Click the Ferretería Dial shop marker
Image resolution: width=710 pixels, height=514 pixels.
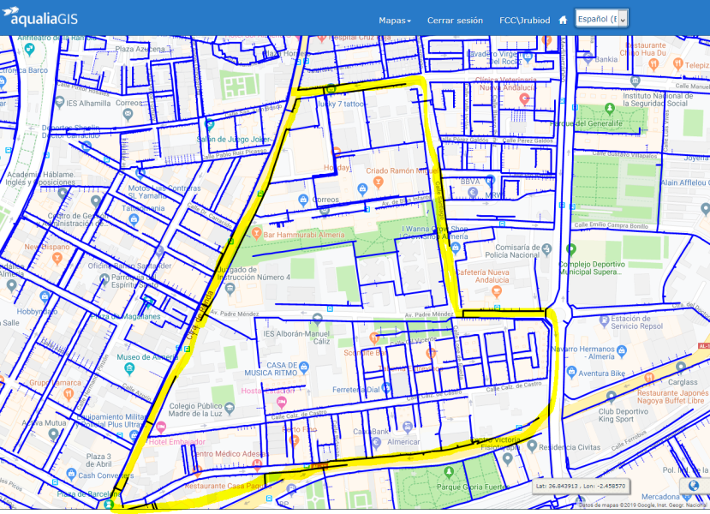coord(385,388)
